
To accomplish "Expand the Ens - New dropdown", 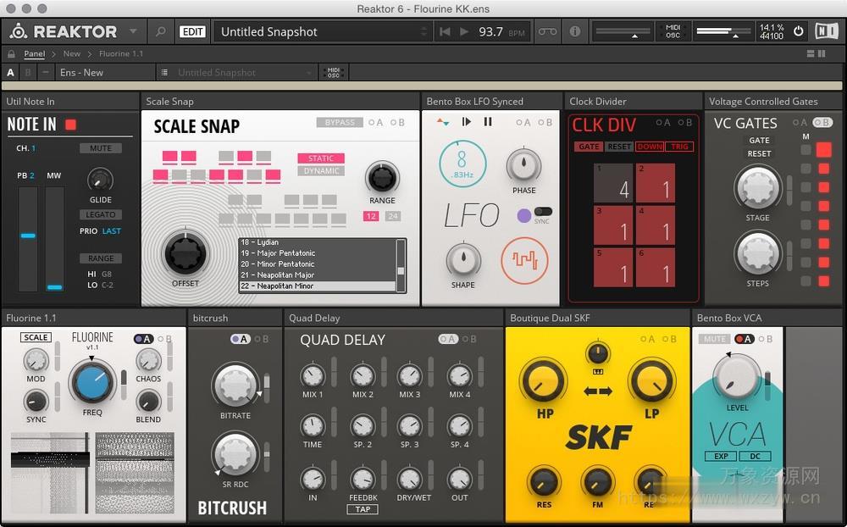I will [105, 73].
